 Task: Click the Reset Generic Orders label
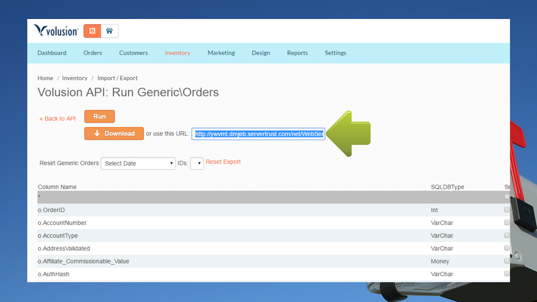(x=69, y=163)
